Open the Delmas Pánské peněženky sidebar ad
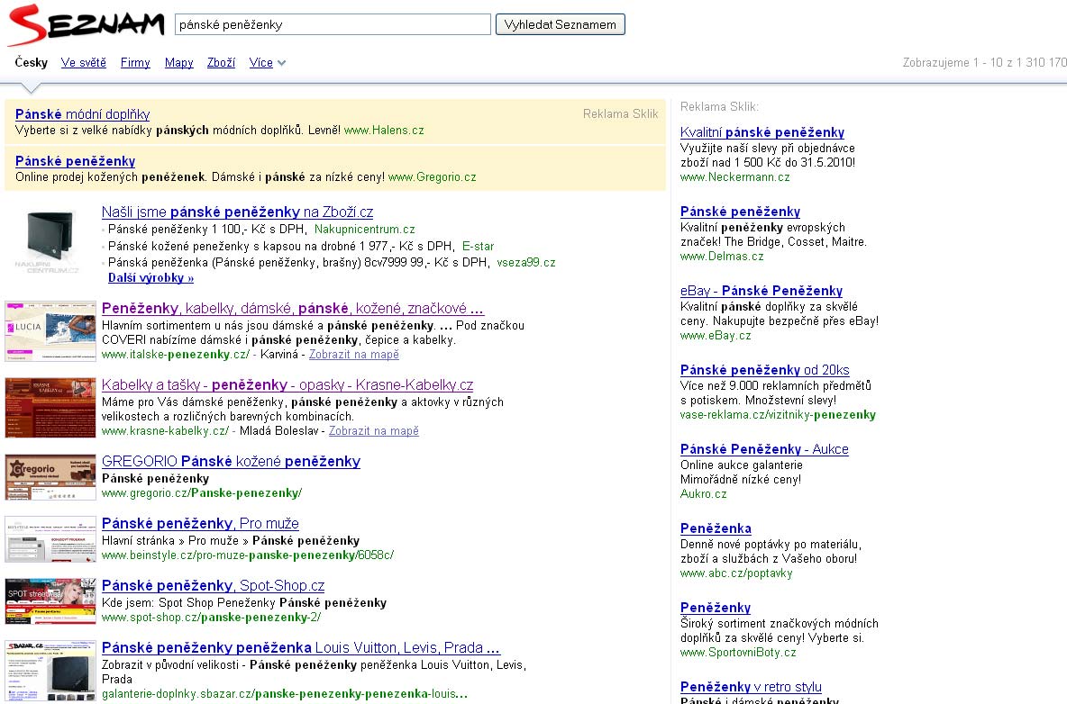1067x704 pixels. click(741, 212)
